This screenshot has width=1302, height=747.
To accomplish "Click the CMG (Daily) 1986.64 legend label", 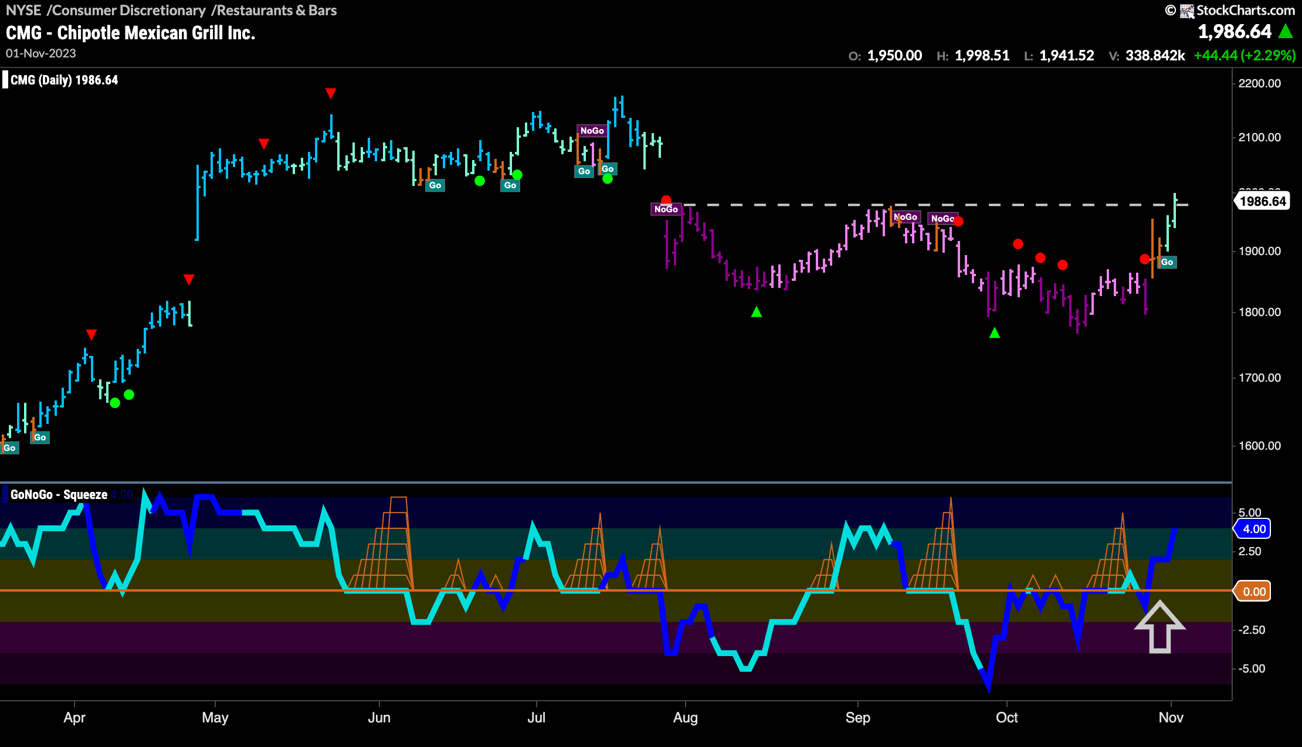I will pos(65,80).
